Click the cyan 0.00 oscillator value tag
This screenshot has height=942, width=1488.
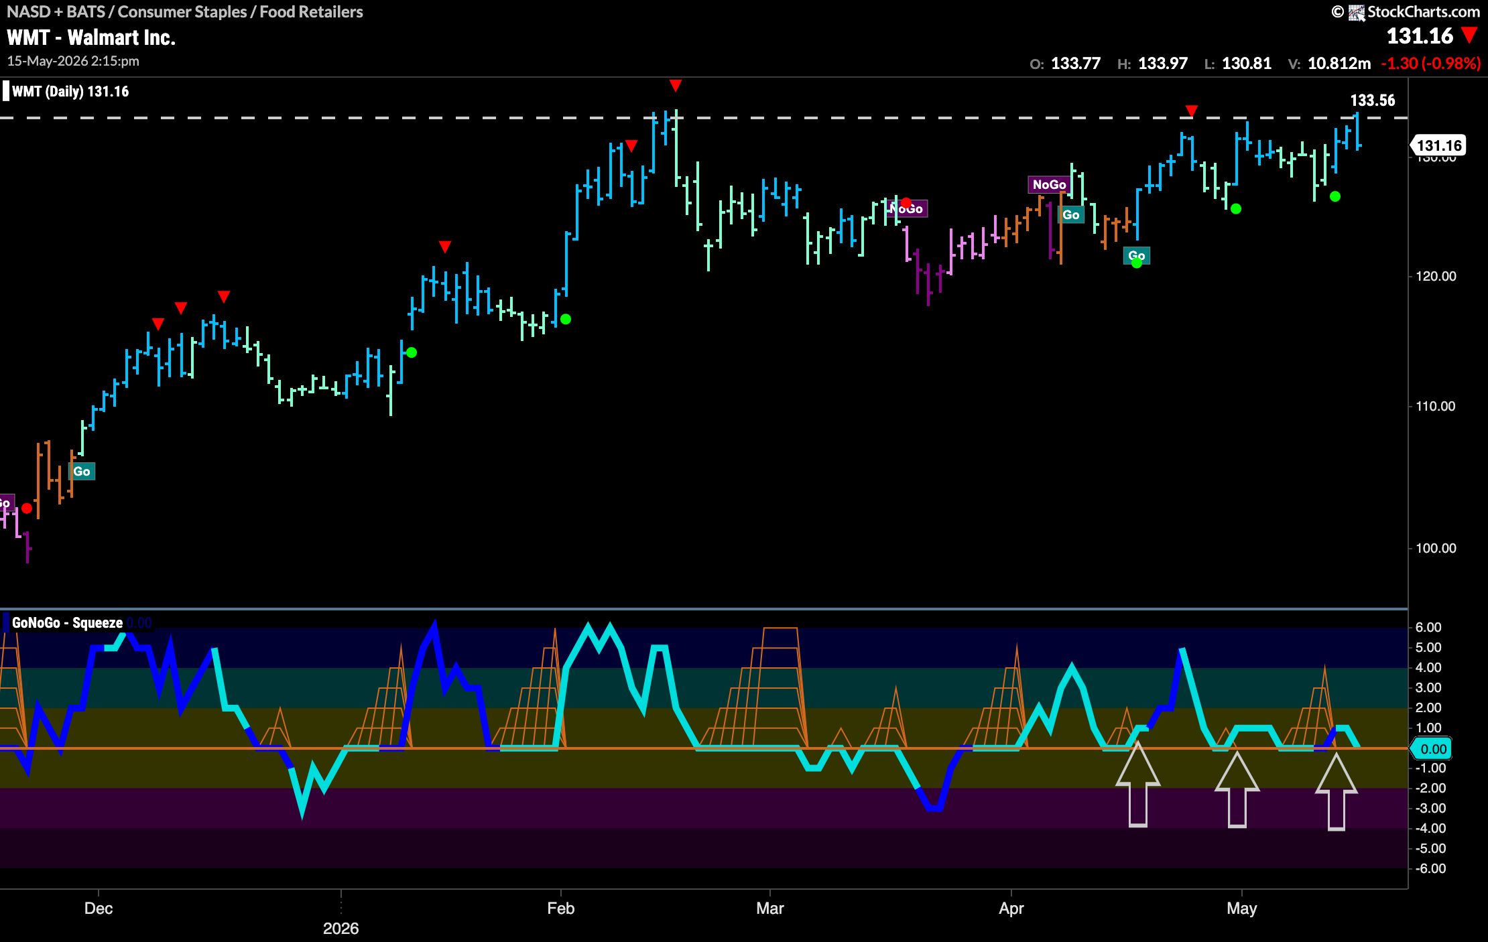(x=1431, y=749)
